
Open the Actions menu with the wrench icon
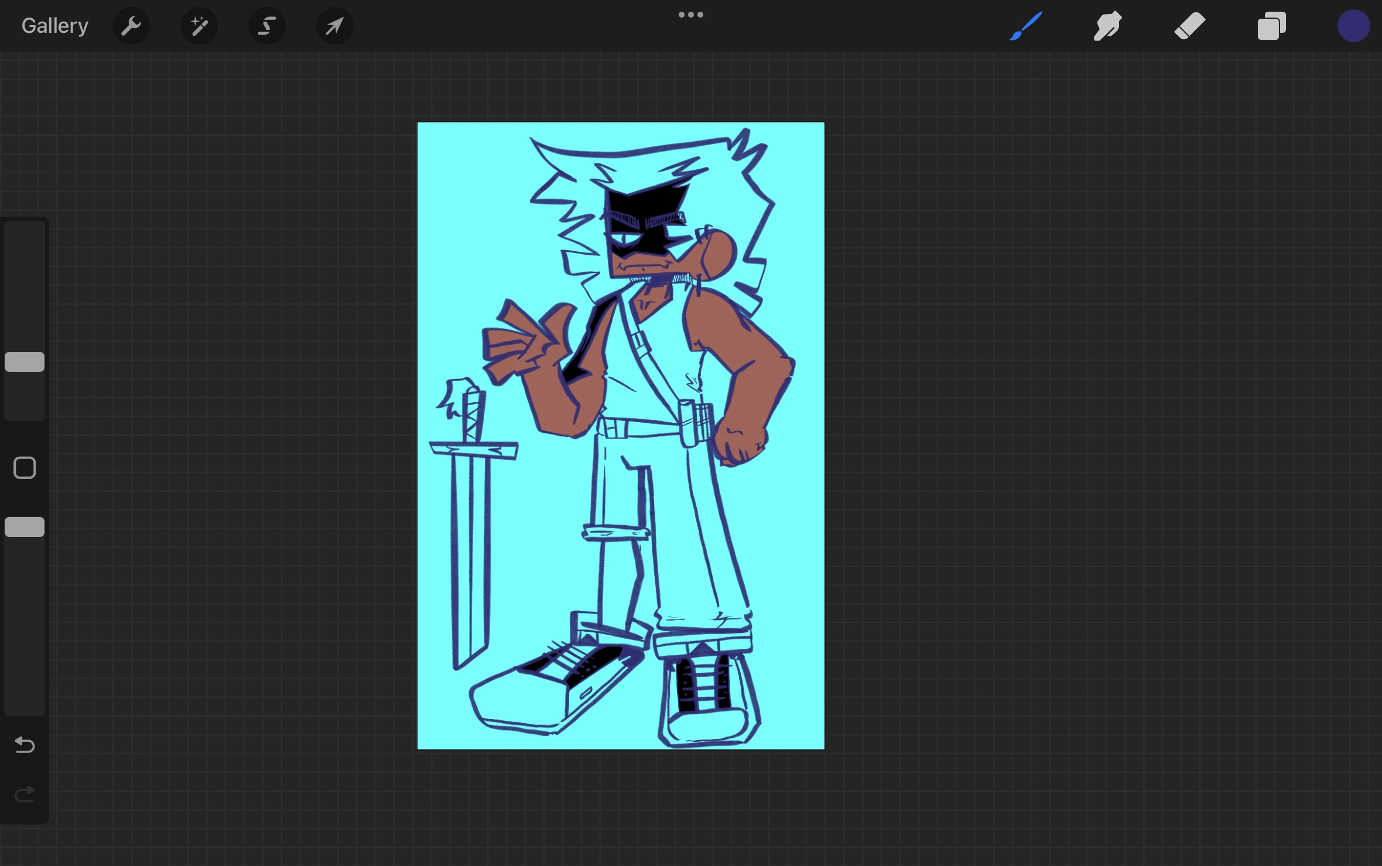pyautogui.click(x=131, y=25)
